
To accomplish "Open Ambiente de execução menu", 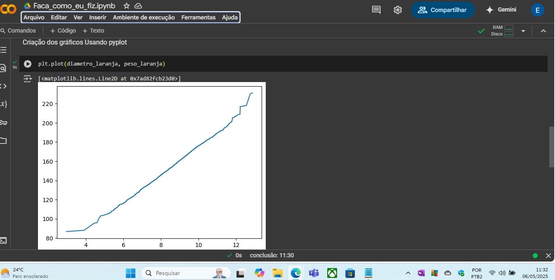I will pyautogui.click(x=144, y=17).
